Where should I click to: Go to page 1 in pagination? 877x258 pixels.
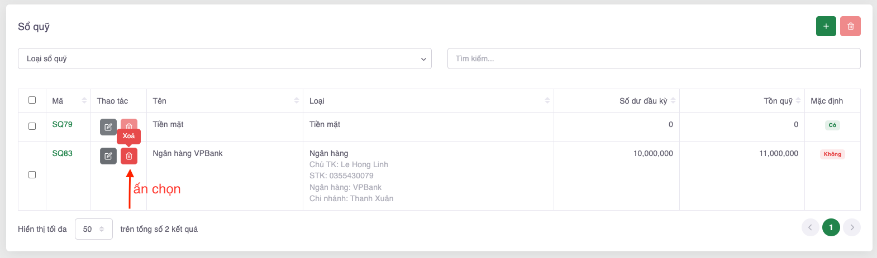pyautogui.click(x=831, y=227)
